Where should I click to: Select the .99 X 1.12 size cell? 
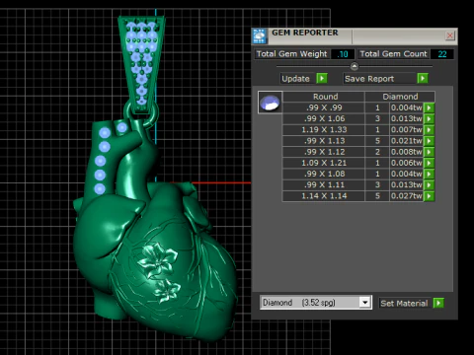324,152
